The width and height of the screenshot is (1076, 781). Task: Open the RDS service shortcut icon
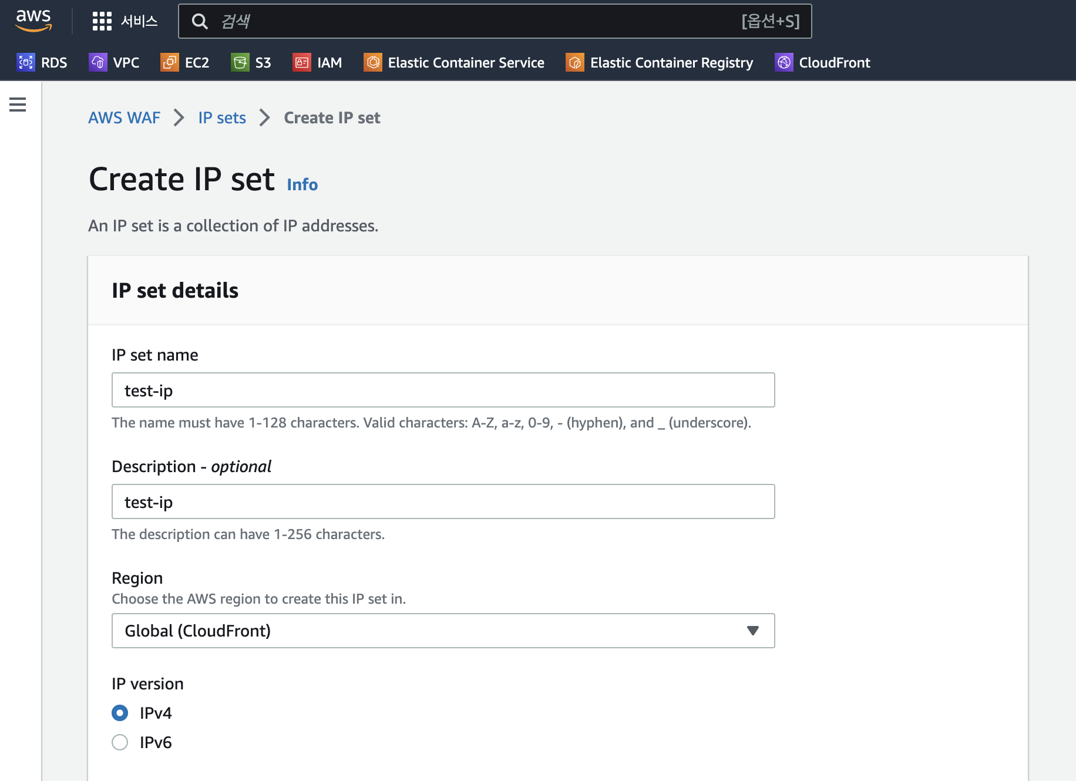click(x=26, y=62)
